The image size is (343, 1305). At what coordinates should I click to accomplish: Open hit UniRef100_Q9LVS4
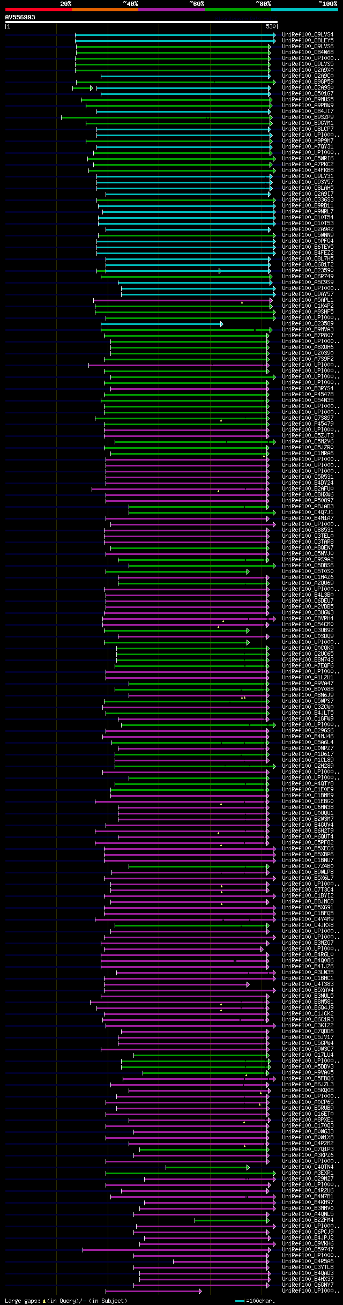308,34
